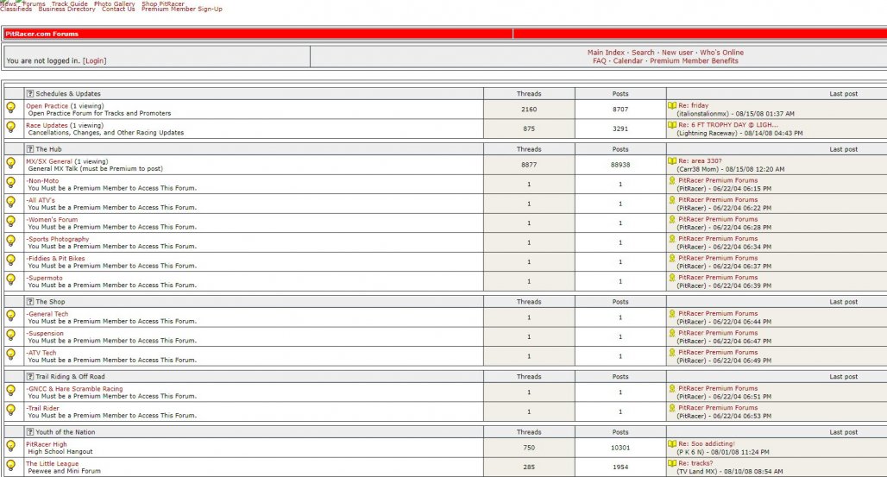Click the New user link
887x477 pixels.
677,52
